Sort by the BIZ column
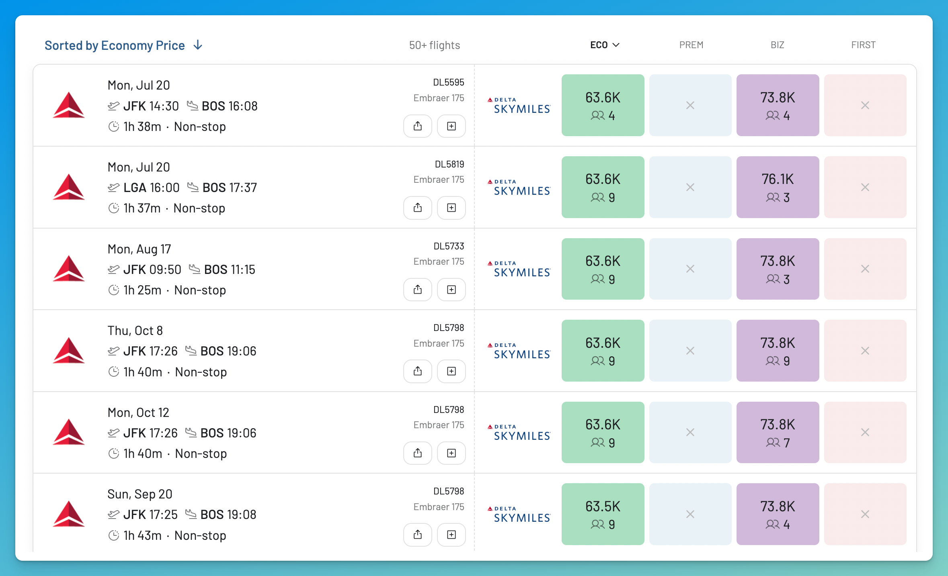 pos(777,45)
